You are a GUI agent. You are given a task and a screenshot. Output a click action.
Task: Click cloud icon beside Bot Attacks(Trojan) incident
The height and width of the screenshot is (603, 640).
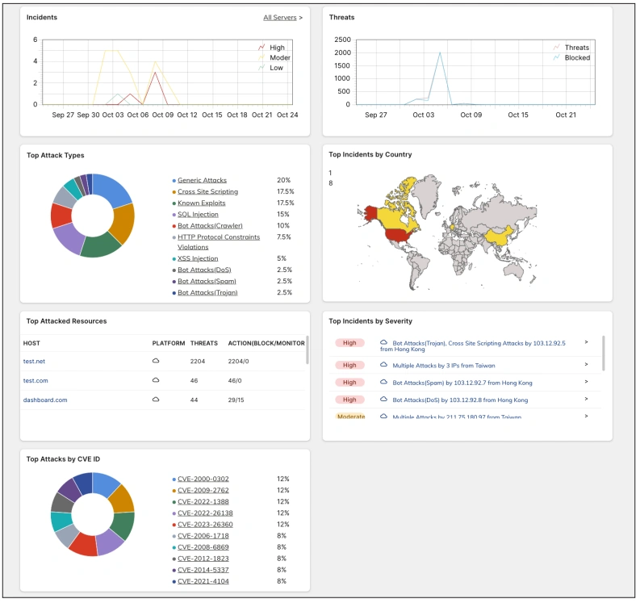pyautogui.click(x=384, y=343)
